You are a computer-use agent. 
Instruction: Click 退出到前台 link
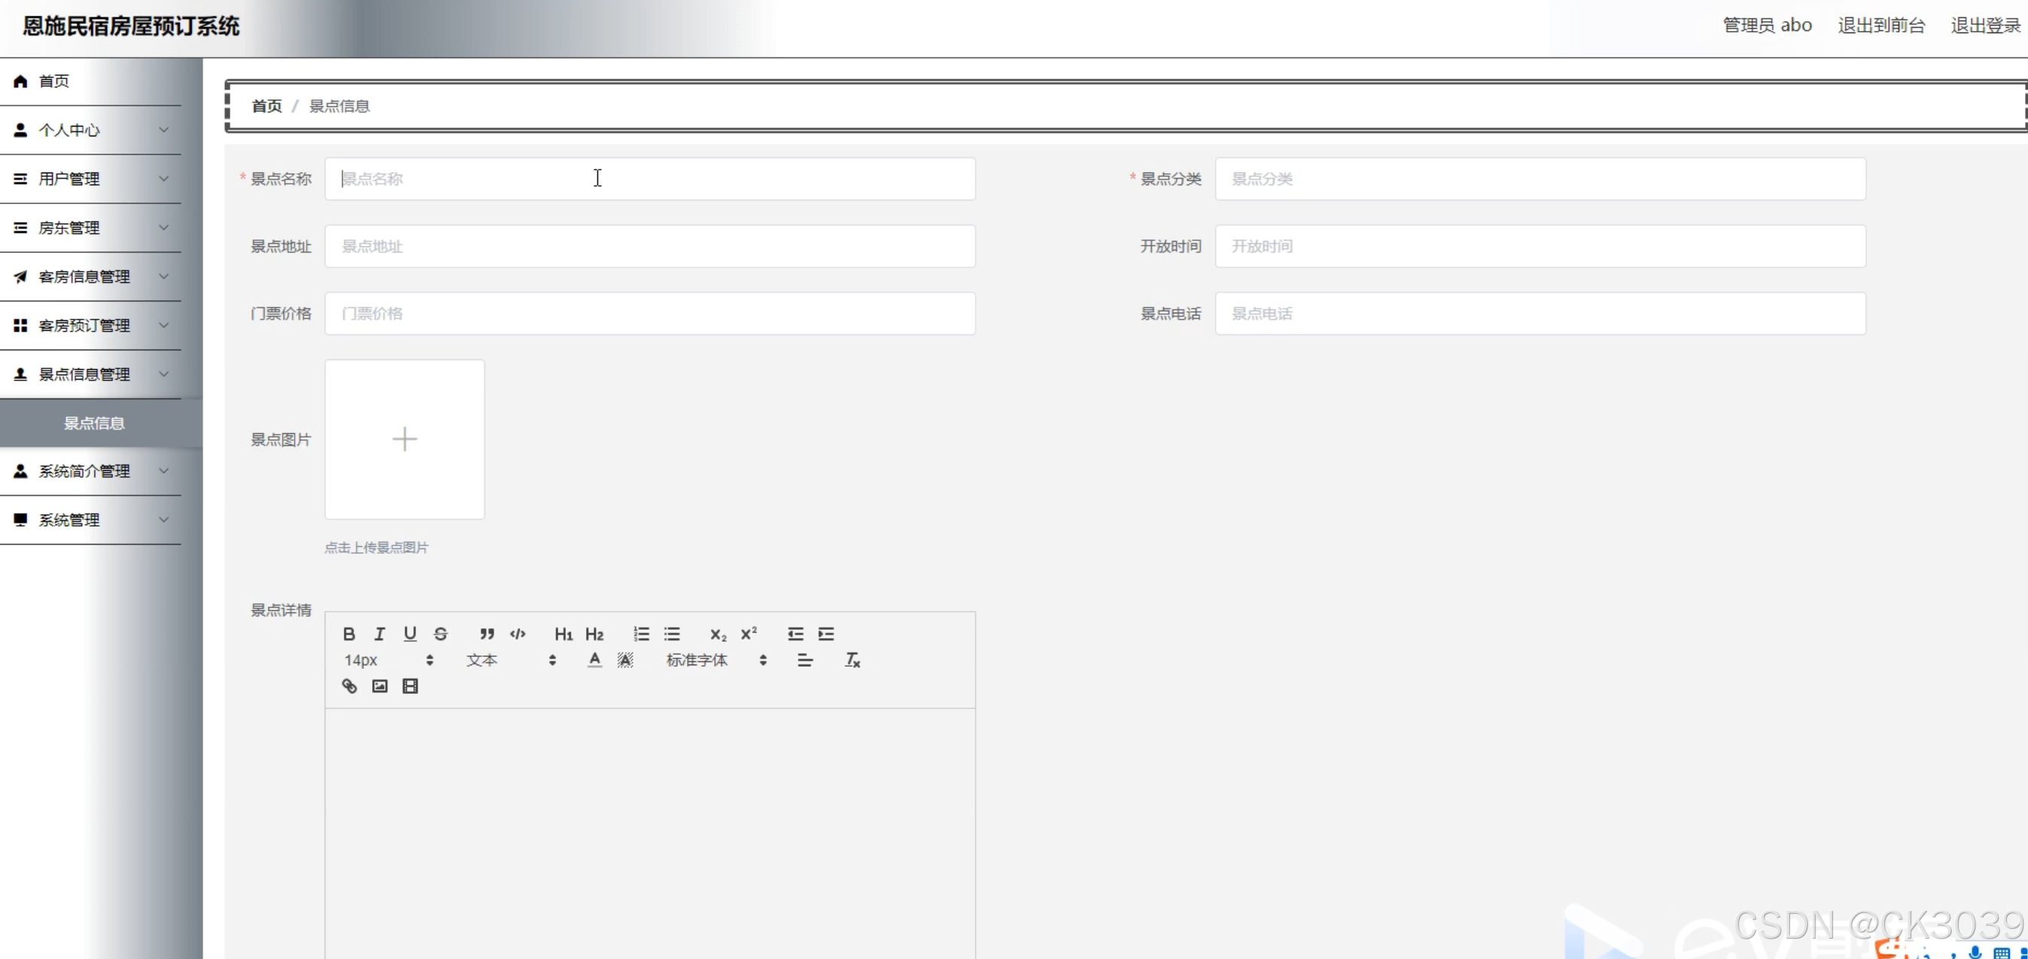[1881, 26]
